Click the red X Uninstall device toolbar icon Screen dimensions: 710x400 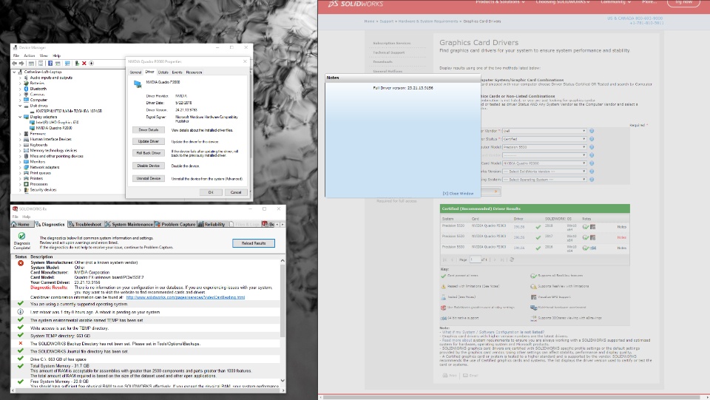click(x=84, y=64)
